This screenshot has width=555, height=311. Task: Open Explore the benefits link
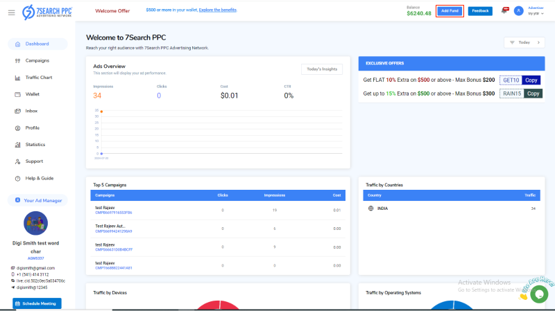point(218,10)
